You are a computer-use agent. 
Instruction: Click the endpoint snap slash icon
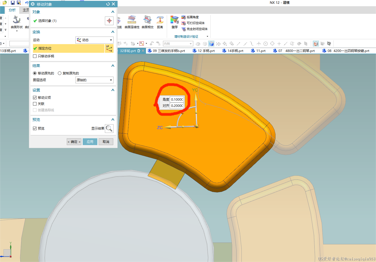click(238, 44)
